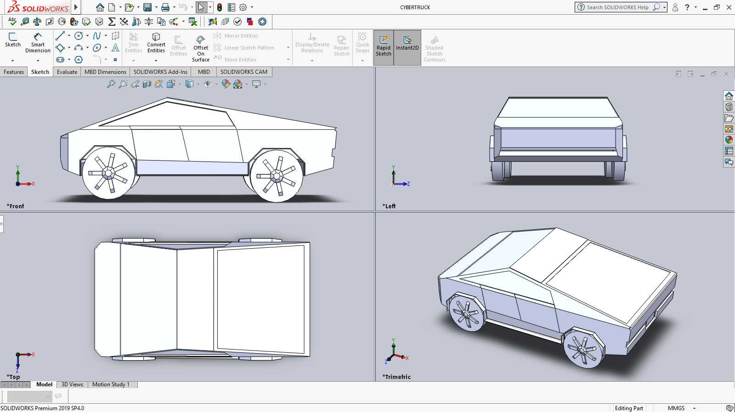Open the Edit Appearance color ball
The height and width of the screenshot is (412, 735).
click(226, 84)
